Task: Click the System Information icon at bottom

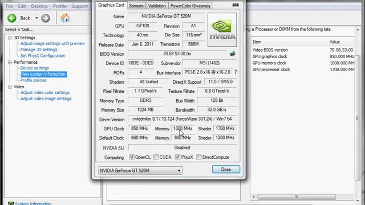Action: [11, 203]
